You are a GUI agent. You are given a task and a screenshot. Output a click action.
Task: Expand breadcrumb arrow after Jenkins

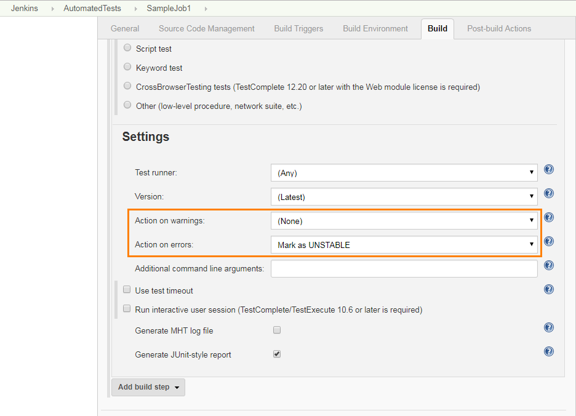point(52,9)
